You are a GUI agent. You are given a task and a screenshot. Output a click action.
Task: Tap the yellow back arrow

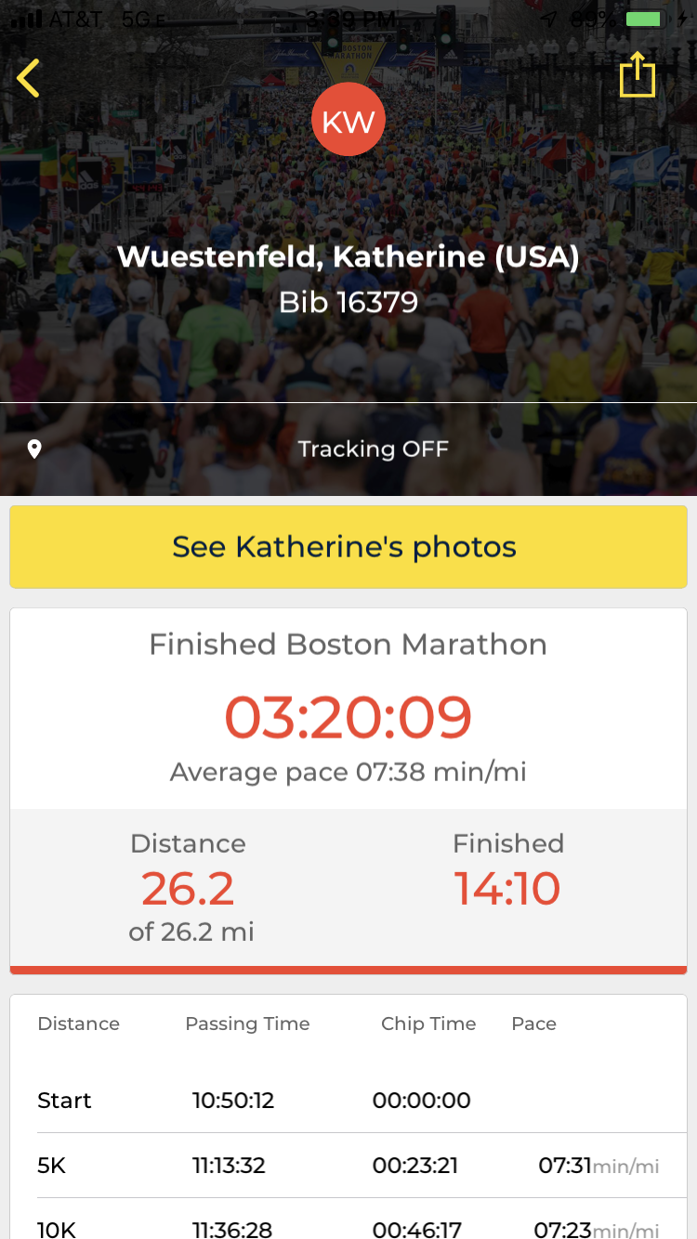(x=29, y=78)
